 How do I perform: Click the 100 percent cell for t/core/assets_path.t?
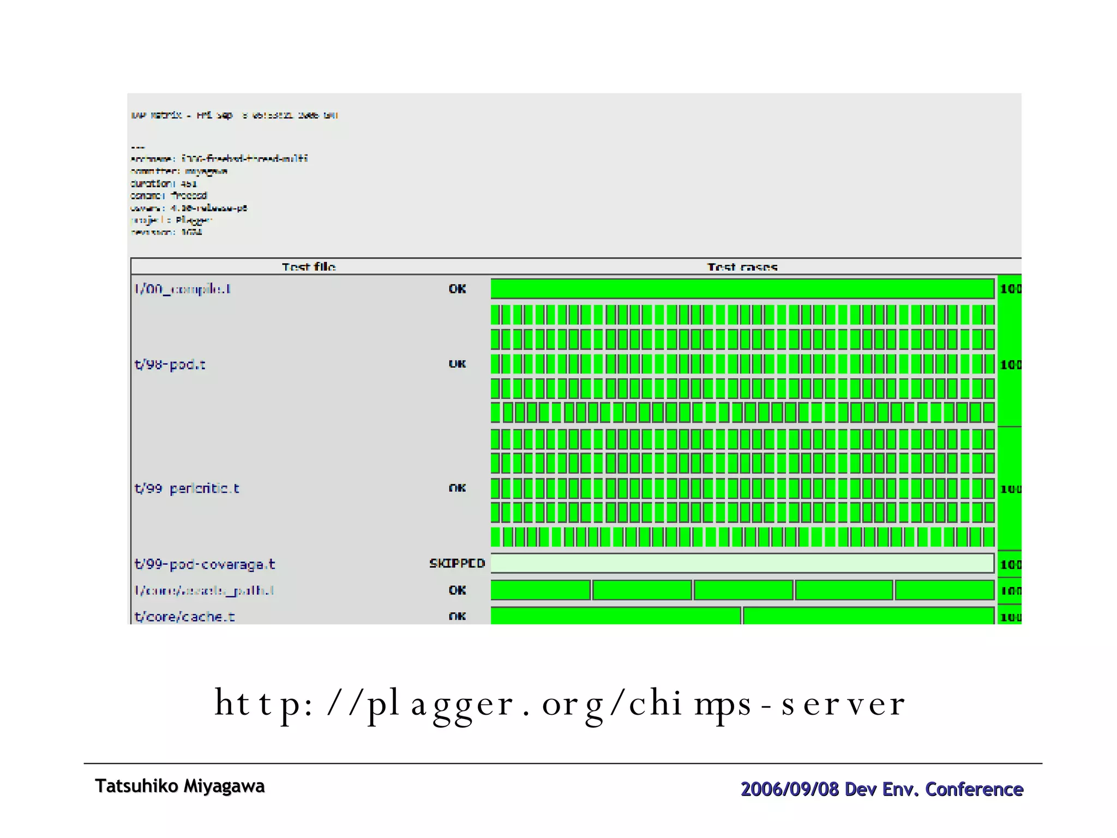(1010, 591)
